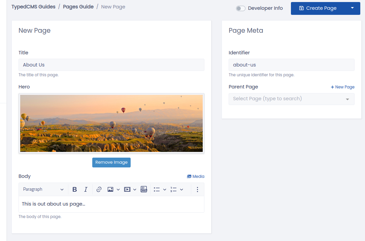The height and width of the screenshot is (241, 365).
Task: Expand media insert options arrow
Action: pos(135,189)
